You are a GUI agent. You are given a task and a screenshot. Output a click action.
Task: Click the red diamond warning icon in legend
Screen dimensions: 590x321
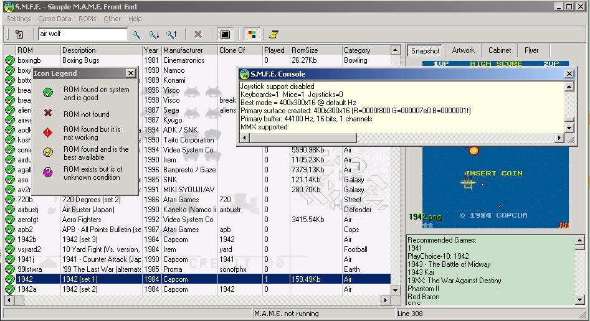pos(48,133)
